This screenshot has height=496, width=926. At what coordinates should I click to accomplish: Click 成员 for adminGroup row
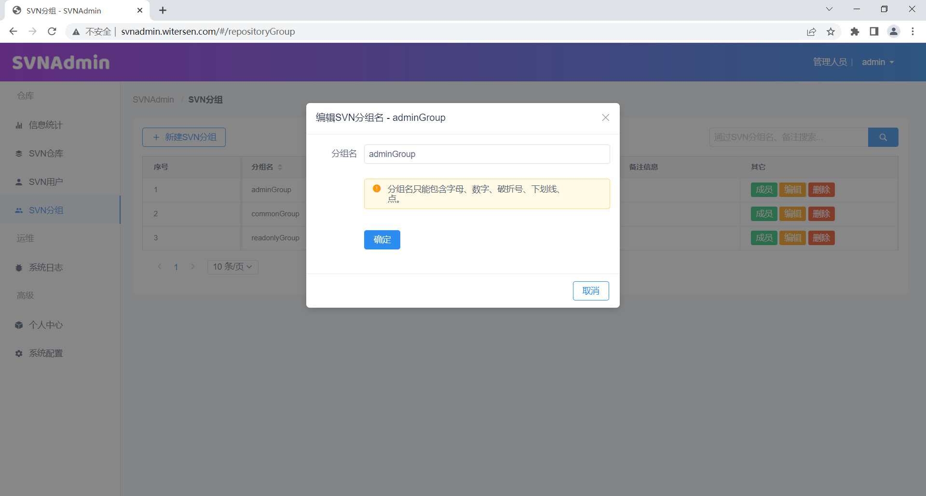coord(764,190)
